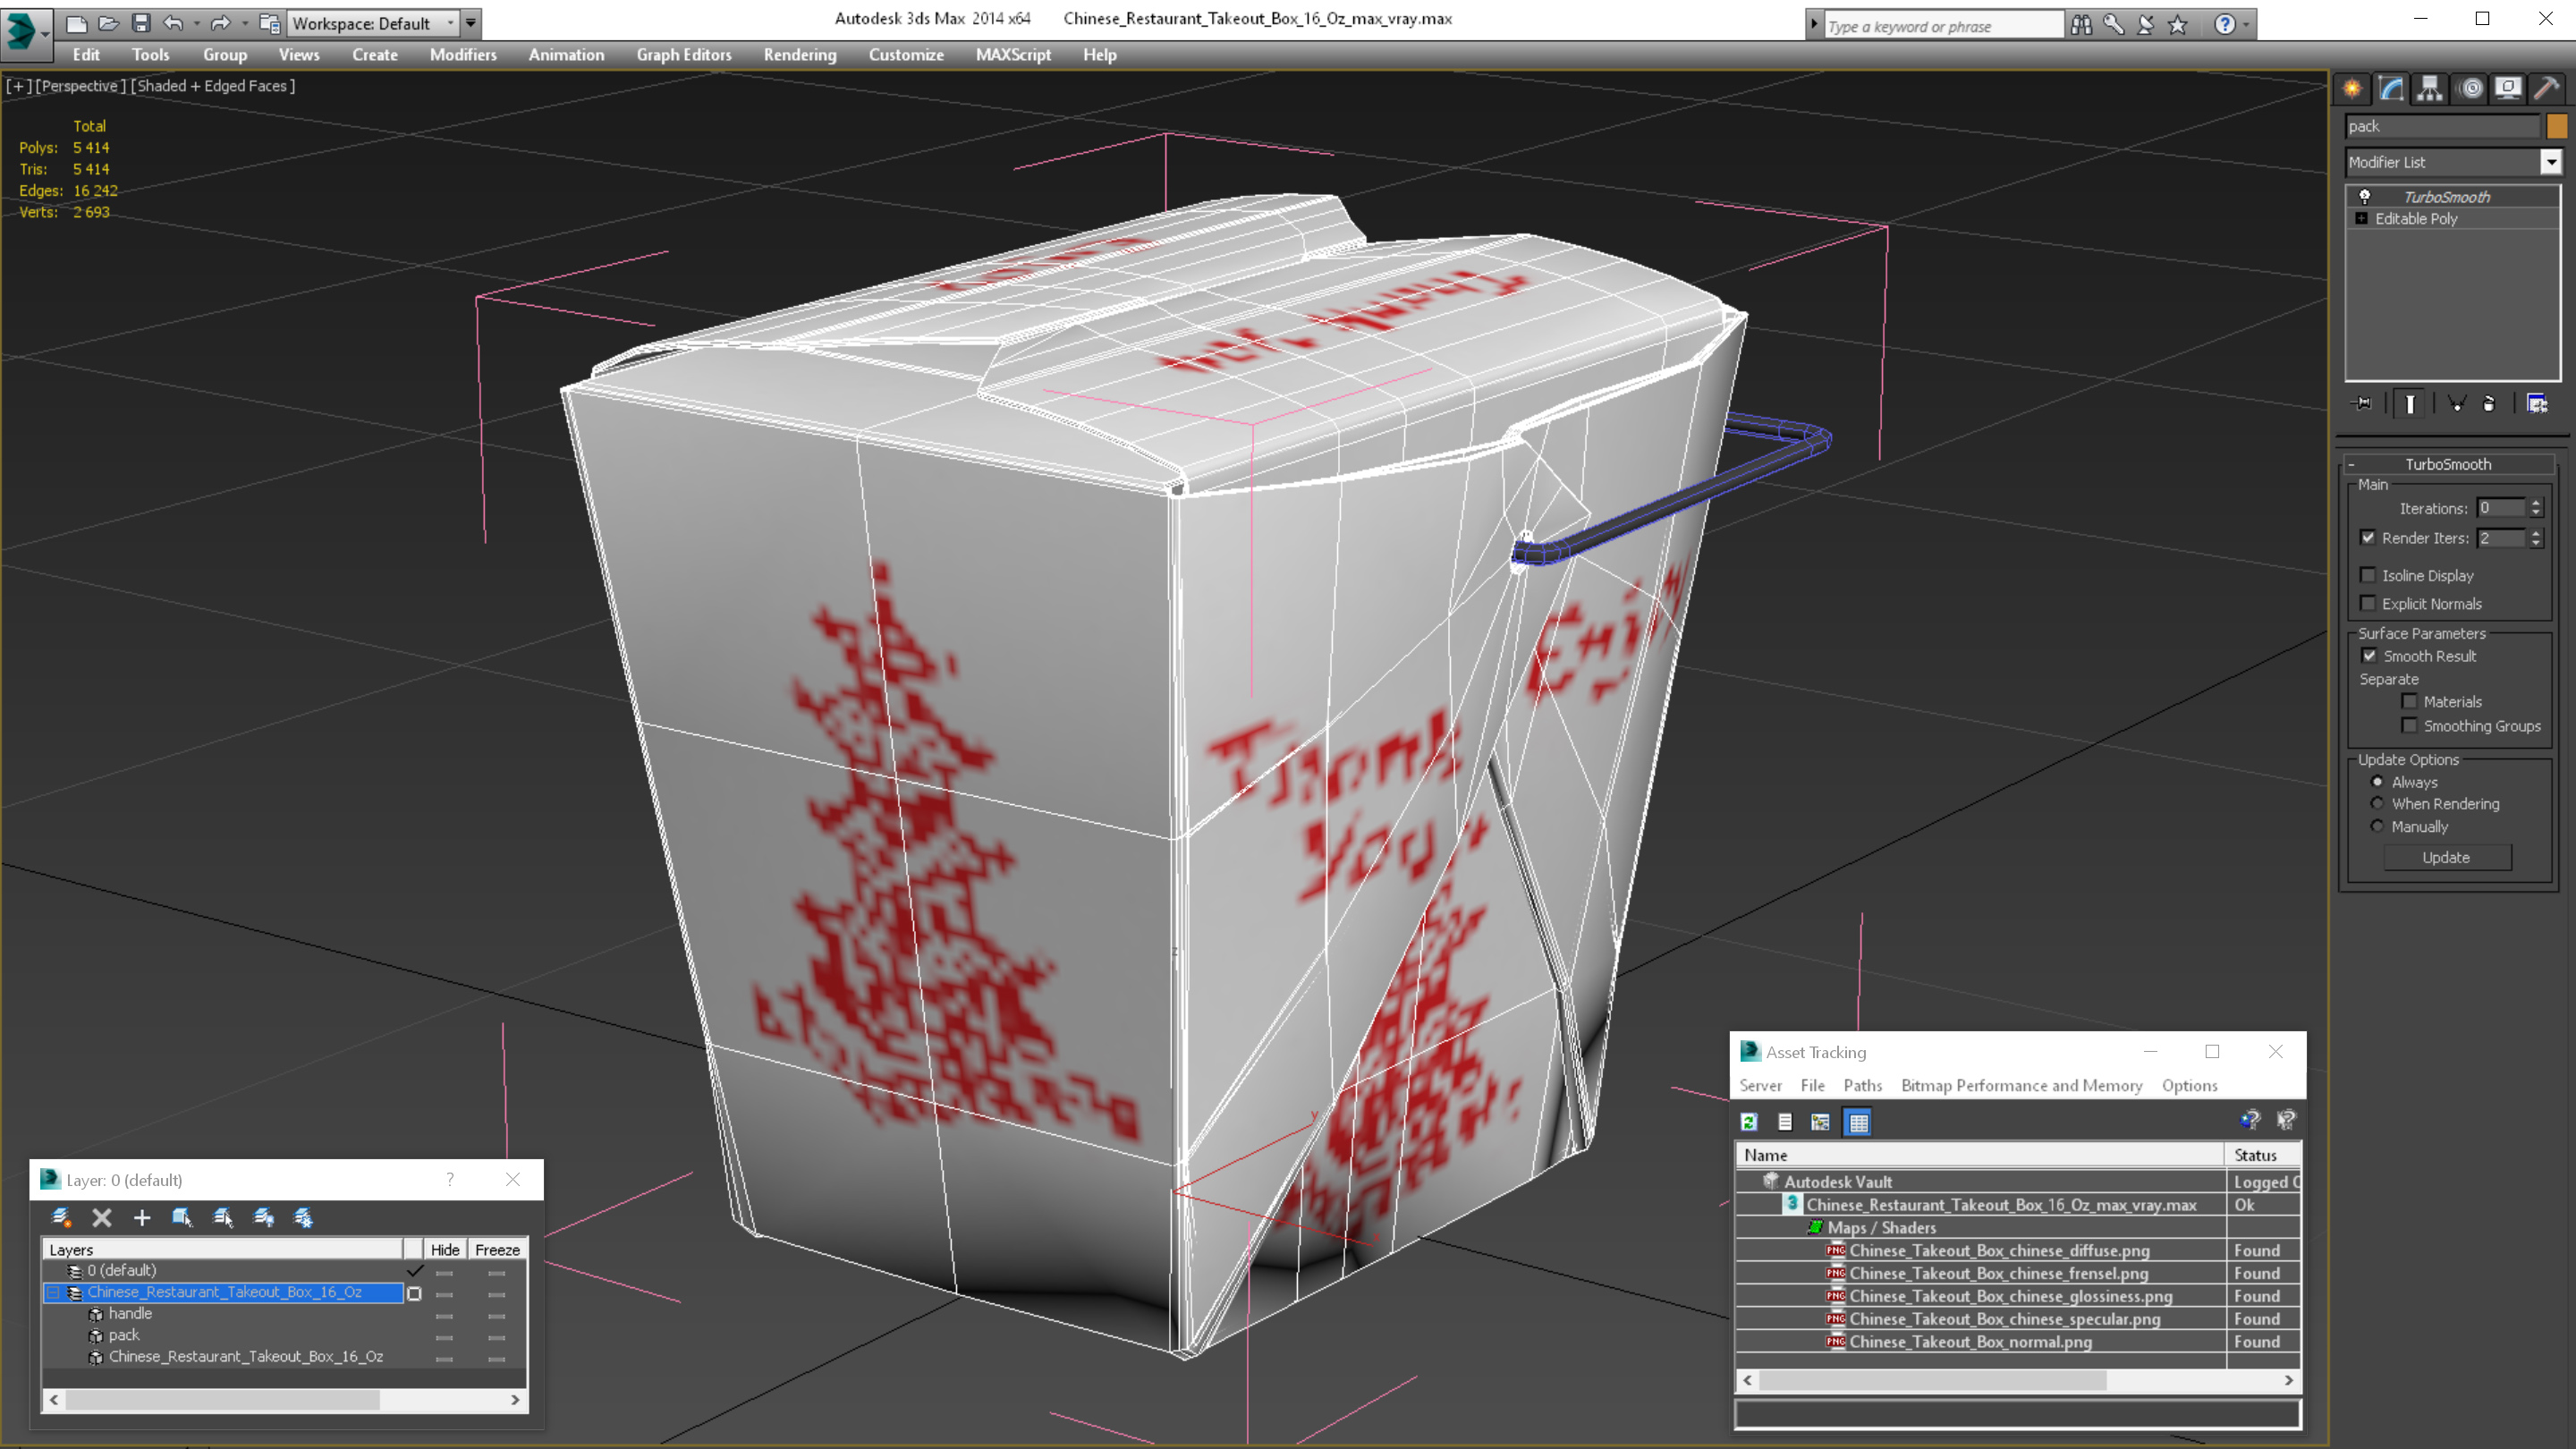Click the Hide column header in Layer dialog
Image resolution: width=2576 pixels, height=1449 pixels.
coord(445,1250)
